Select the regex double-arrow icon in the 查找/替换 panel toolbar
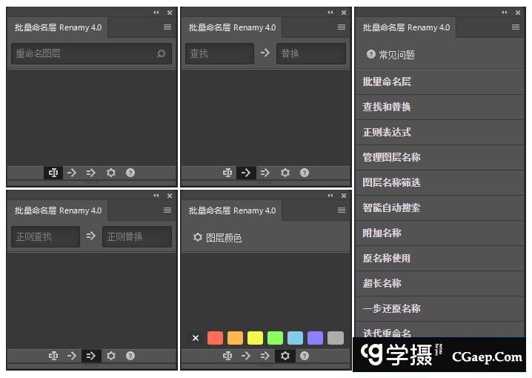Viewport: 532px width, 378px height. (x=265, y=173)
